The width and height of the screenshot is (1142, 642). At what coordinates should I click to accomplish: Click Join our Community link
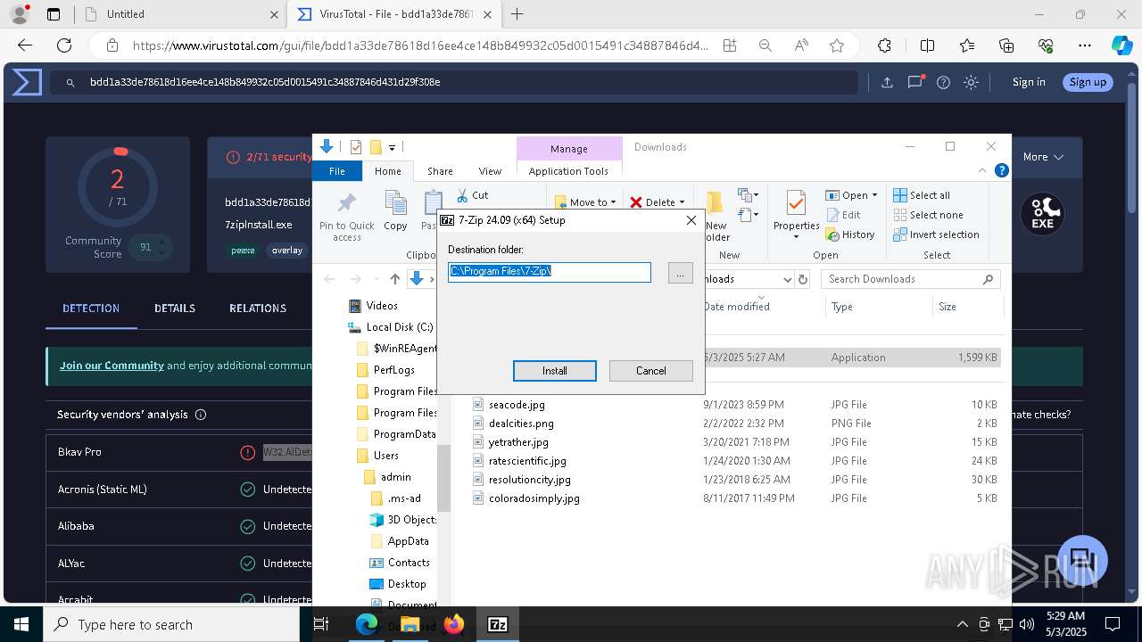(x=112, y=366)
